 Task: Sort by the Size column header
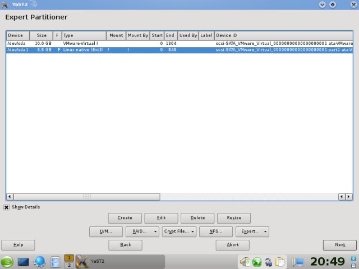coord(41,35)
